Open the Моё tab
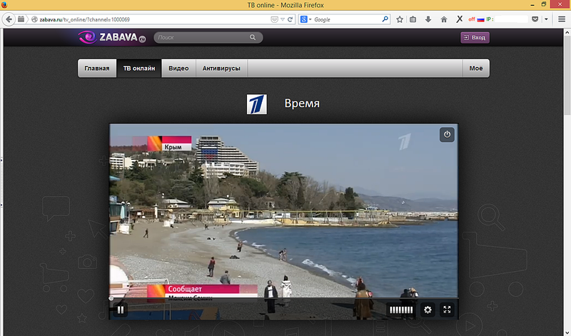Screen dimensions: 571x336 pyautogui.click(x=476, y=68)
